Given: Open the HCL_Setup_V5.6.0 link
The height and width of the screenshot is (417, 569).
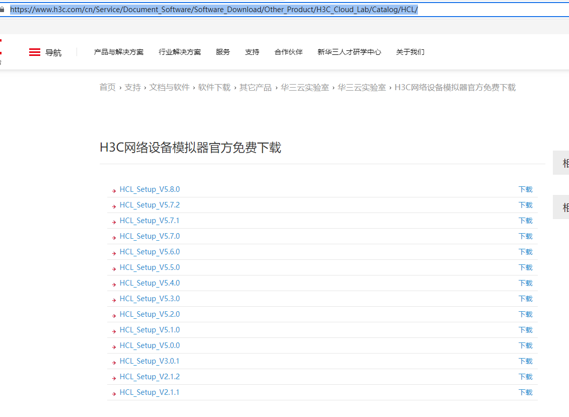Looking at the screenshot, I should (x=150, y=252).
